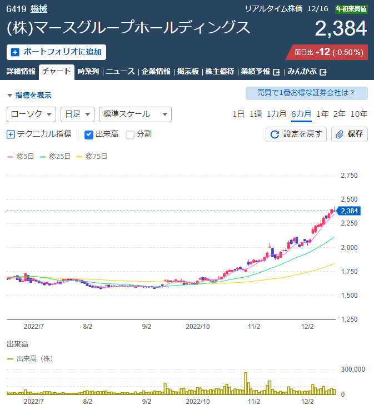Click the external link icon beside 業績予報
Viewport: 374px width, 405px height.
point(276,72)
